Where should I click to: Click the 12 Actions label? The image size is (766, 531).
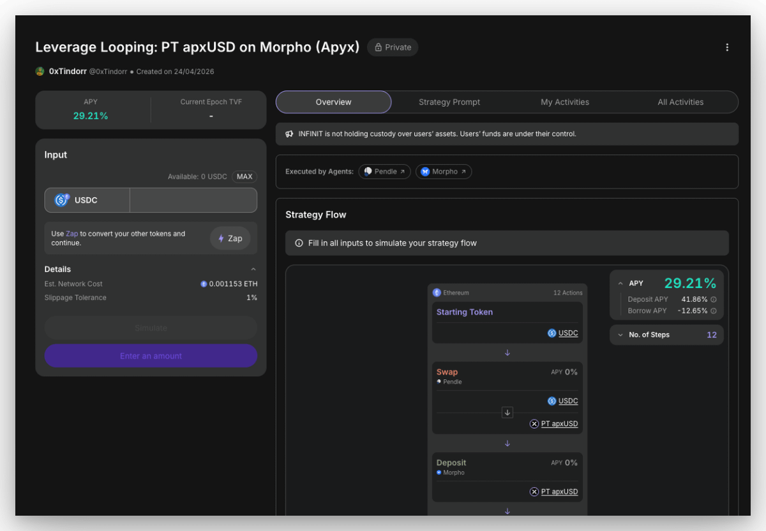[x=568, y=293]
